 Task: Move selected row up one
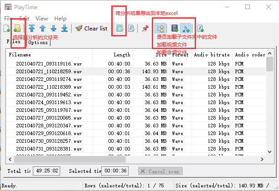43,28
